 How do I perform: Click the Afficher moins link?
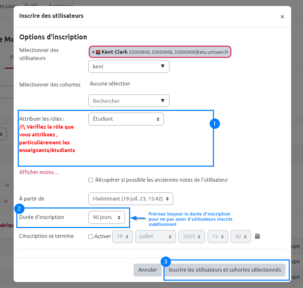(39, 172)
